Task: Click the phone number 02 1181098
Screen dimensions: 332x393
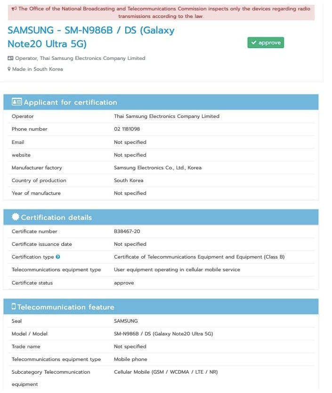Action: click(127, 129)
